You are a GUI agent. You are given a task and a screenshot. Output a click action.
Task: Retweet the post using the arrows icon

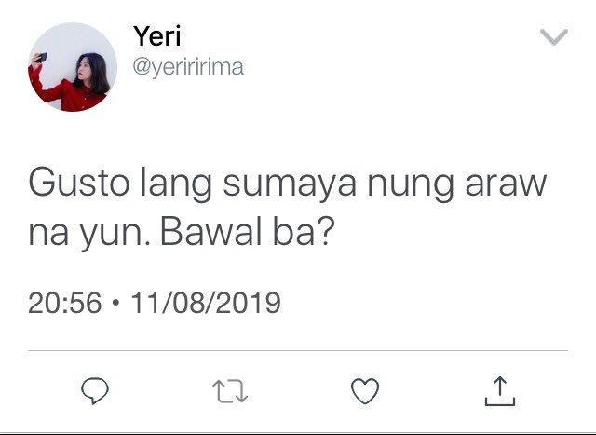[x=230, y=391]
